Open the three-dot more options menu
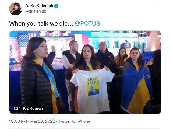Screen dimensions: 173x130 [159, 6]
